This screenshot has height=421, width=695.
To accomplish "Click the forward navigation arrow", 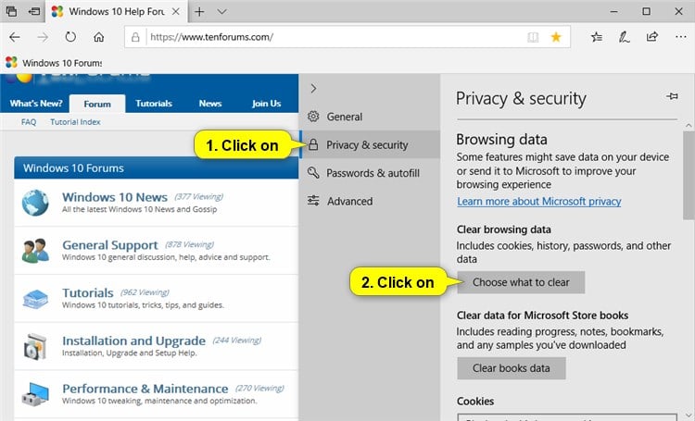I will tap(43, 37).
